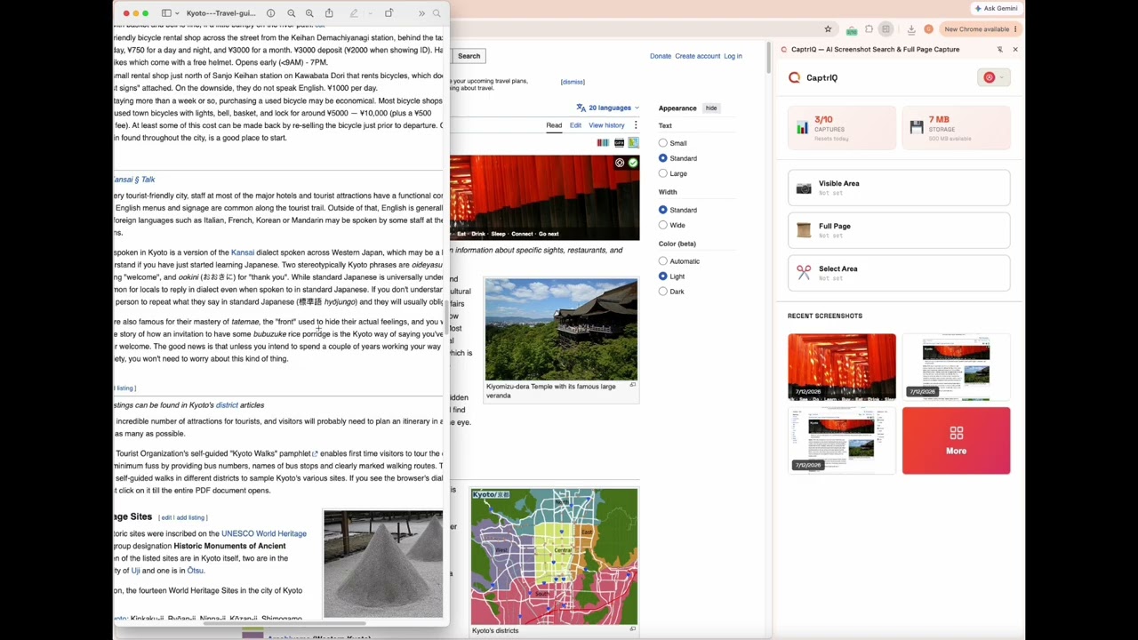Open the Kansai dialect link in Preview

[243, 252]
